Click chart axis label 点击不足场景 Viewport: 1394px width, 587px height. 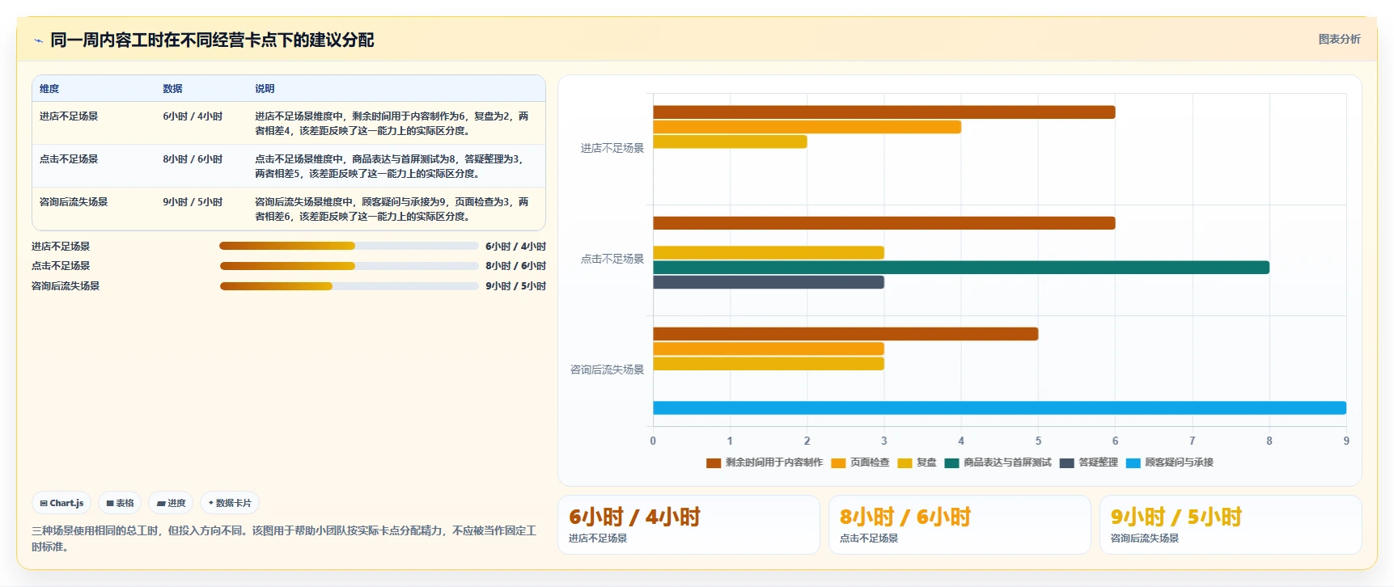tap(612, 259)
